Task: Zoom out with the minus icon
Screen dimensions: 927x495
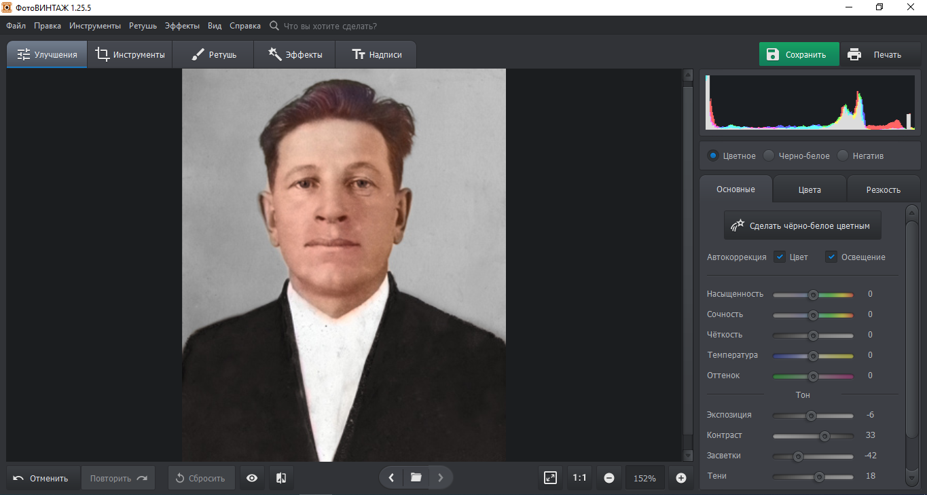Action: point(609,478)
